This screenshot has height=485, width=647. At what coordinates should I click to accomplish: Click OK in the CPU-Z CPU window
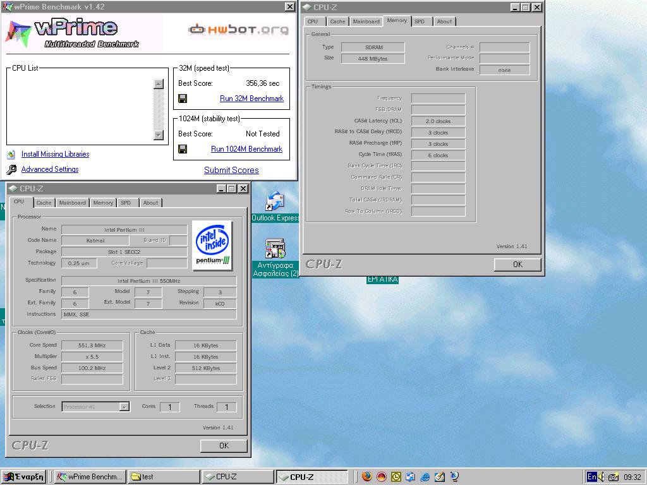(224, 445)
